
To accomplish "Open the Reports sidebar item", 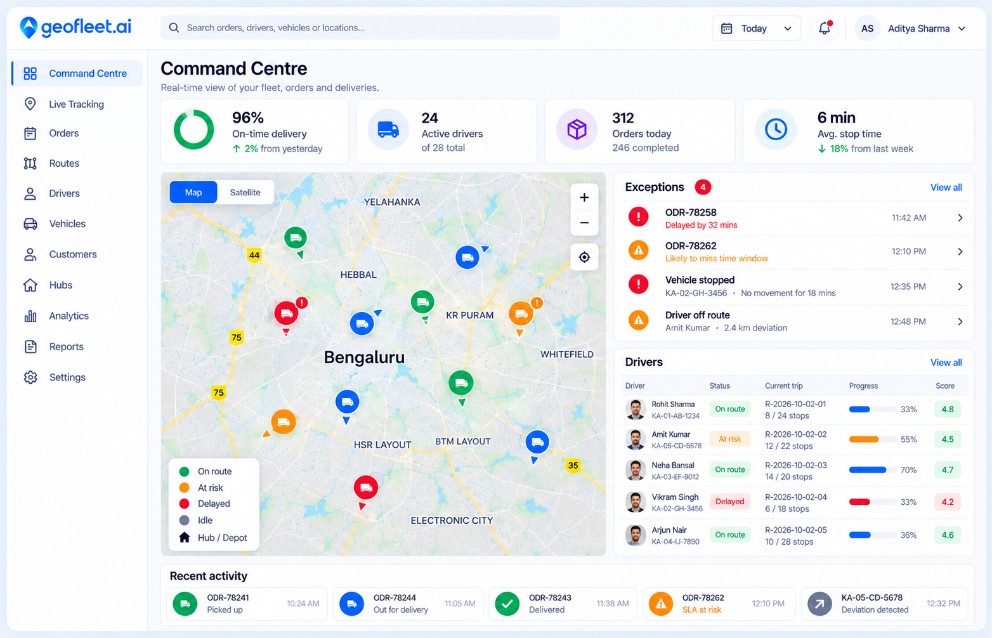I will (77, 346).
